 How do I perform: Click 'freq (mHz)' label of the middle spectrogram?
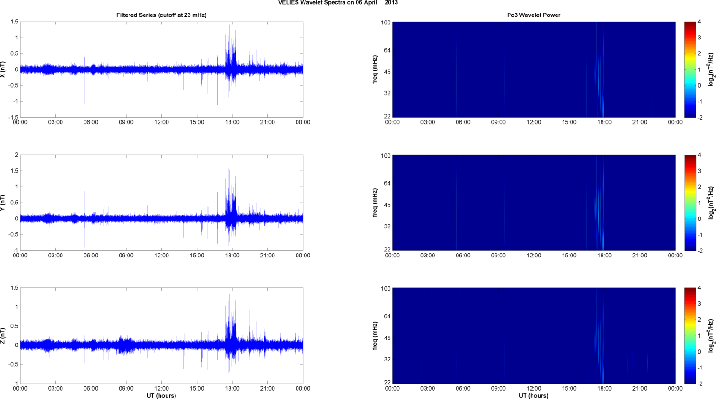click(x=375, y=203)
